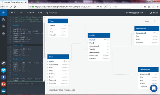The image size is (160, 95).
Task: Click 'No errors found' status message
Action: [x=21, y=83]
